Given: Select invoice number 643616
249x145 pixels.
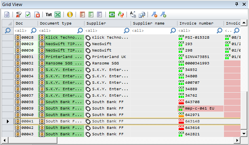Looking at the screenshot, I should [201, 128].
